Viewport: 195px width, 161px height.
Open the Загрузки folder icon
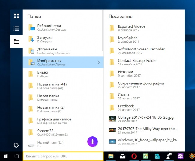(x=31, y=39)
